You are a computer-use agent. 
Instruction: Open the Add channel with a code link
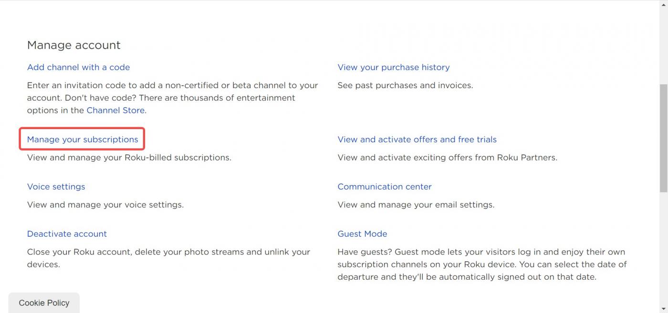click(78, 67)
